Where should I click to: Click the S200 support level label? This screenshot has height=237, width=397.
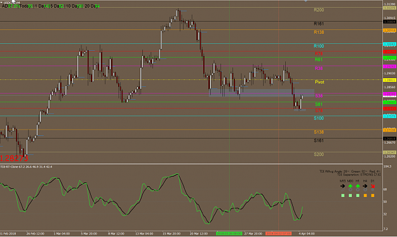click(x=319, y=154)
